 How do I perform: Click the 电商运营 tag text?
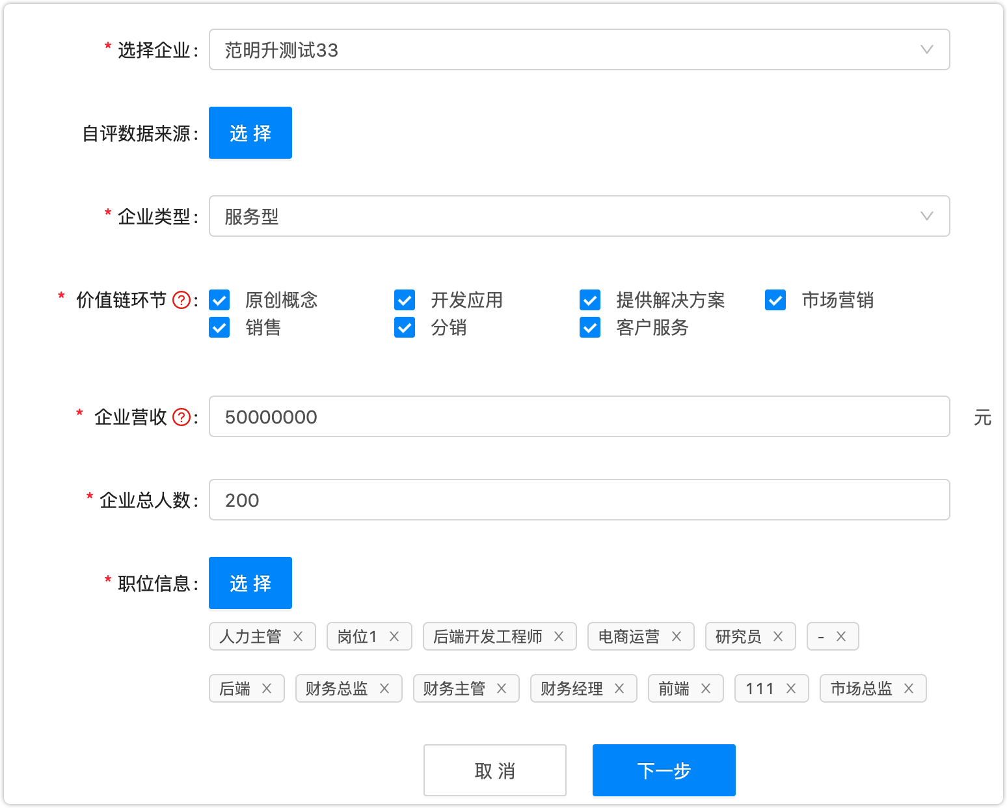coord(629,636)
